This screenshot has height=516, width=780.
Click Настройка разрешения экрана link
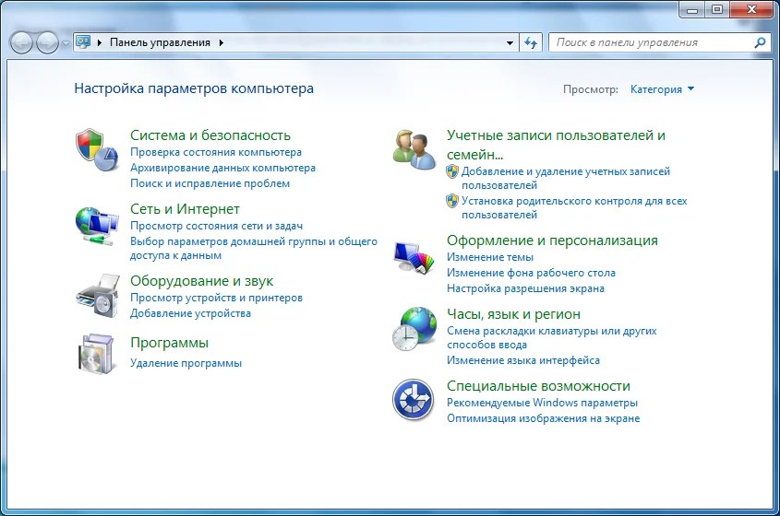click(525, 288)
